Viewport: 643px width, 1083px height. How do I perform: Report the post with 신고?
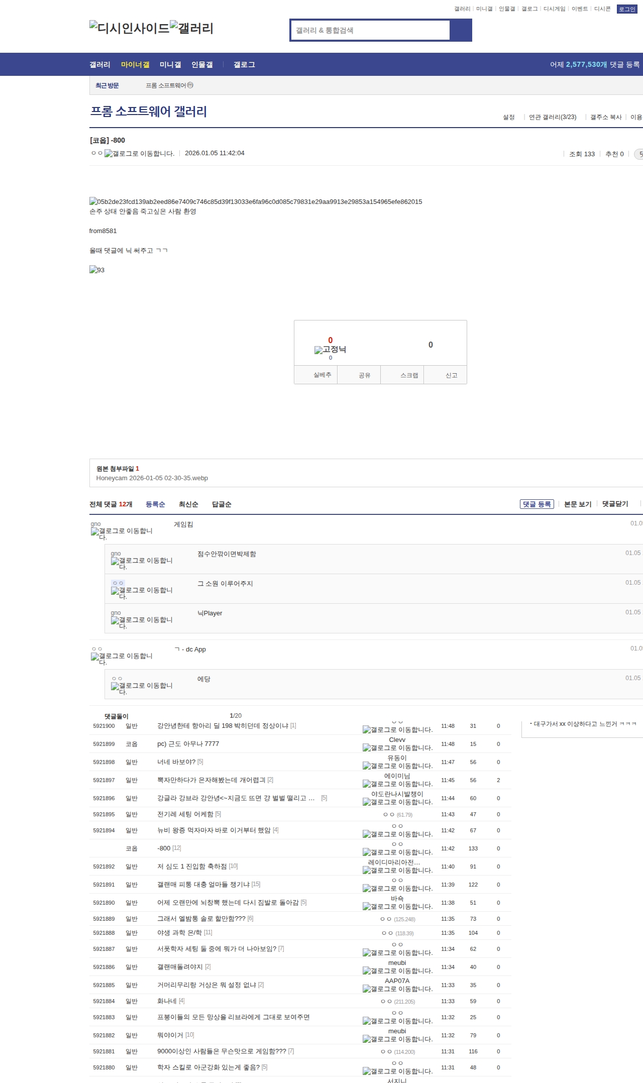click(451, 375)
